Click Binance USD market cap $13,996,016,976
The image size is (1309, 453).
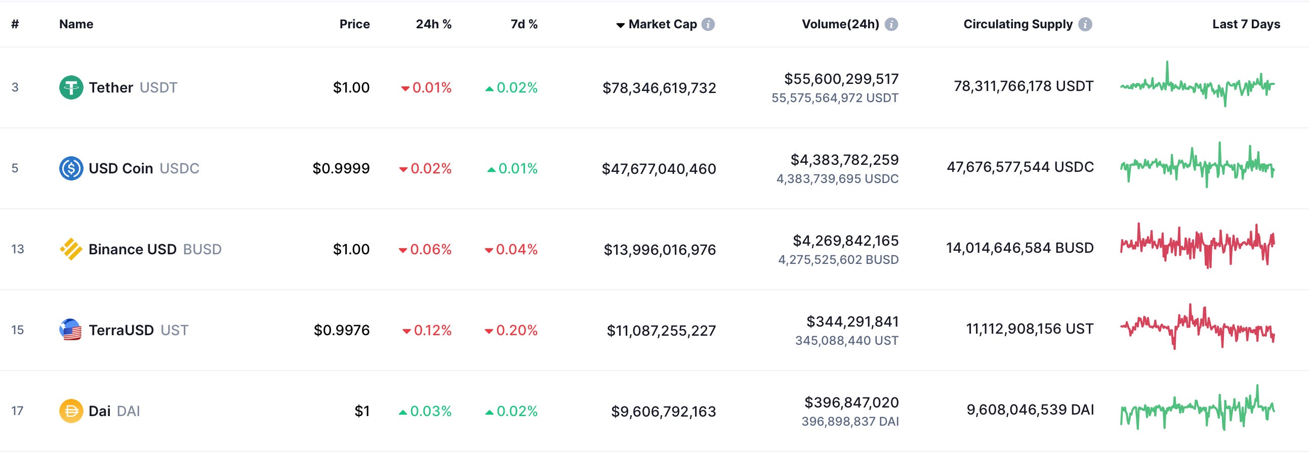coord(660,250)
